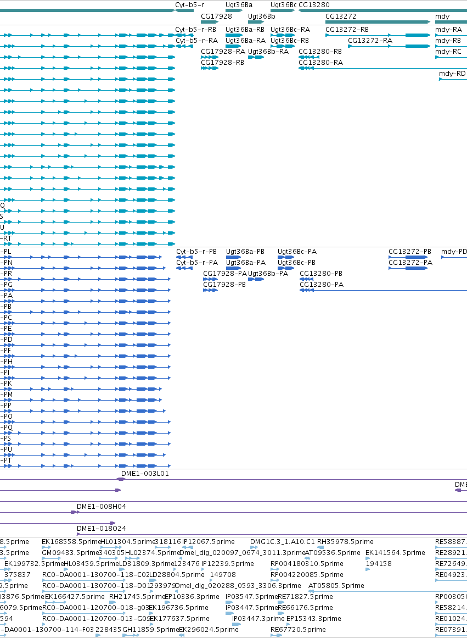
Task: Click EST AT09536.5prime
Action: pos(333,553)
